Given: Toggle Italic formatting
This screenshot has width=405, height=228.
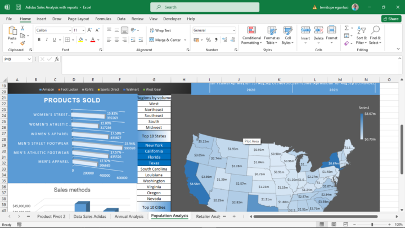Looking at the screenshot, I should click(46, 40).
